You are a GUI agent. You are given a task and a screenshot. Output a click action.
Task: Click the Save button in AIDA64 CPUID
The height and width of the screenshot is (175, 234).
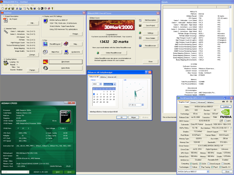click(58, 172)
